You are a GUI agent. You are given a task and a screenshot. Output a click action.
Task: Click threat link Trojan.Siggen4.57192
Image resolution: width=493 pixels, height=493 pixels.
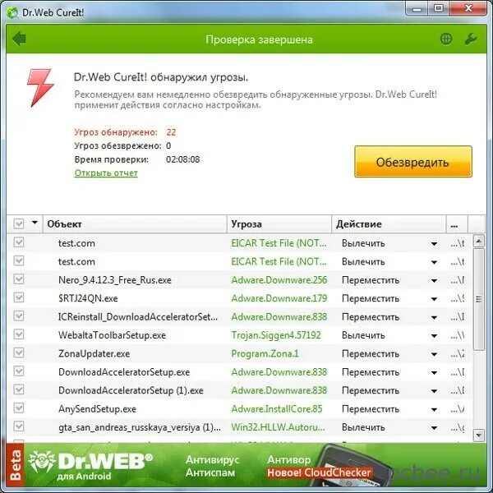276,335
